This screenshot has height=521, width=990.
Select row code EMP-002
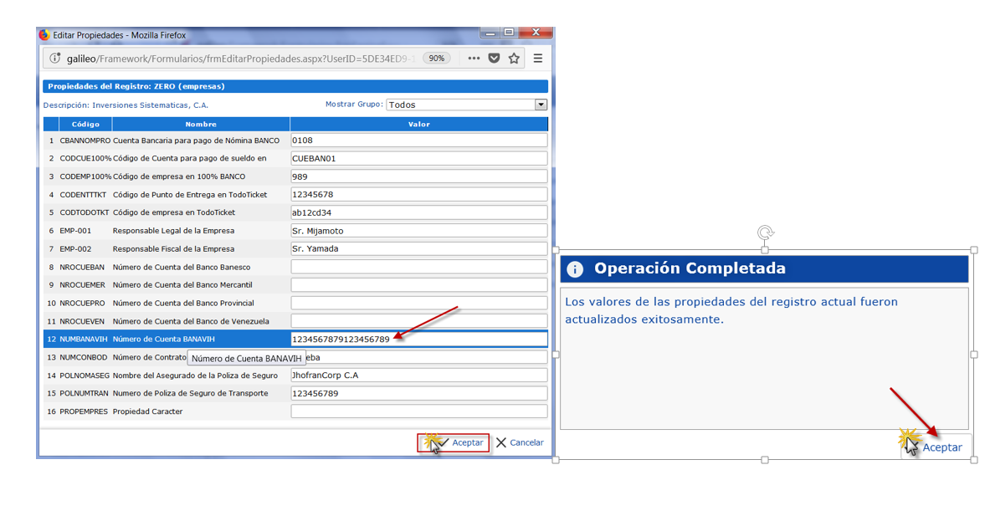coord(75,249)
